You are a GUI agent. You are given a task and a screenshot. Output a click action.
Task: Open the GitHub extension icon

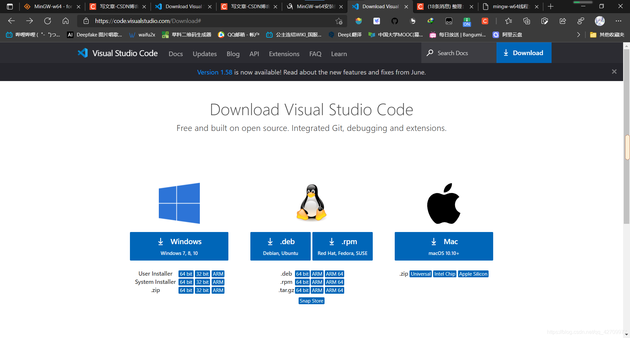tap(395, 21)
